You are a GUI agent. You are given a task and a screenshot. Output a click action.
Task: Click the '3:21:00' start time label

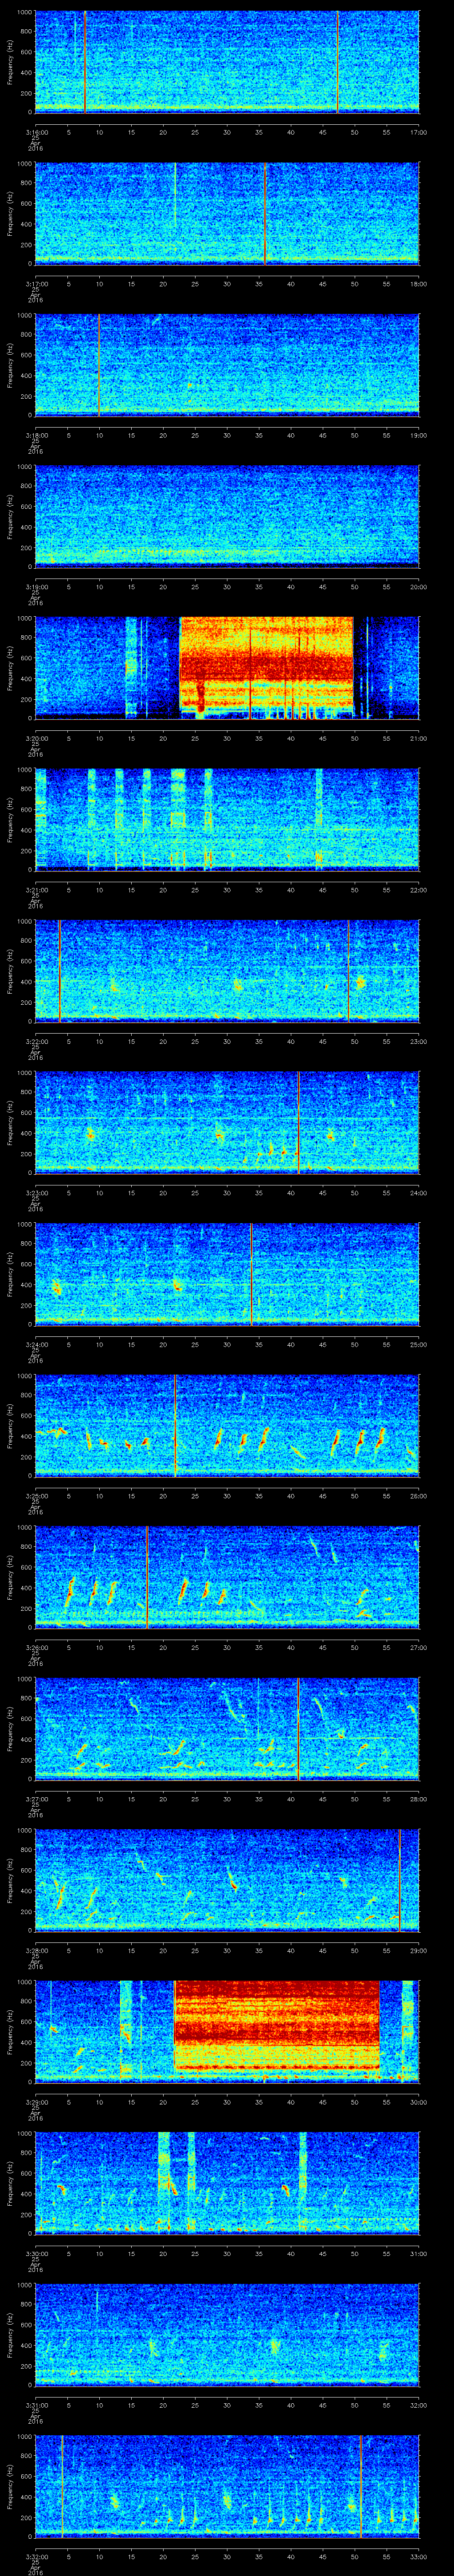tap(36, 890)
